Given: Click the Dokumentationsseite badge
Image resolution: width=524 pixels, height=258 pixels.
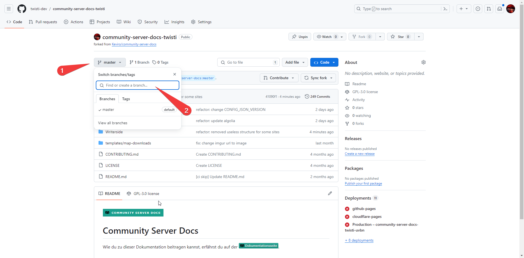Looking at the screenshot, I should coord(258,246).
